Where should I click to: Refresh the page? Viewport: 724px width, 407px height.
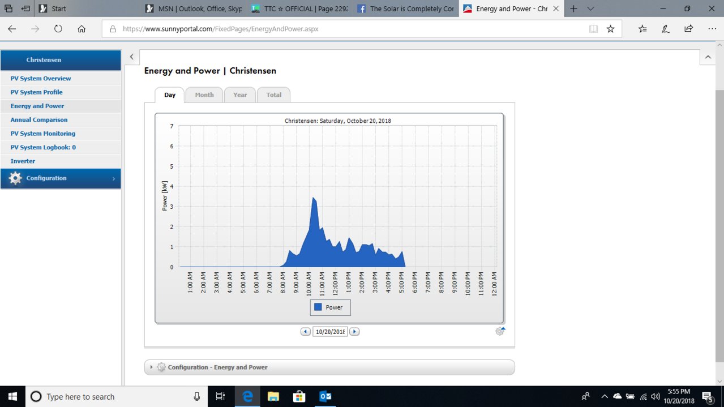58,29
